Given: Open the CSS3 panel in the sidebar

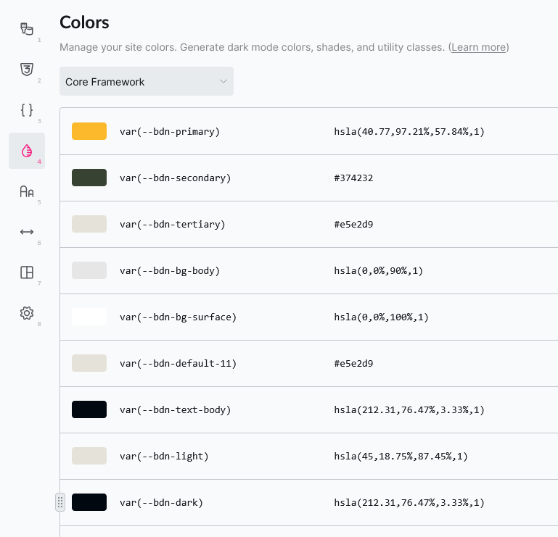Looking at the screenshot, I should click(x=27, y=70).
